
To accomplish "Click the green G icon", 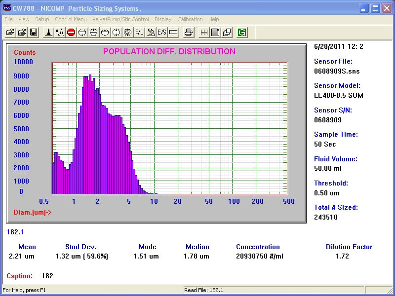I will [x=242, y=33].
